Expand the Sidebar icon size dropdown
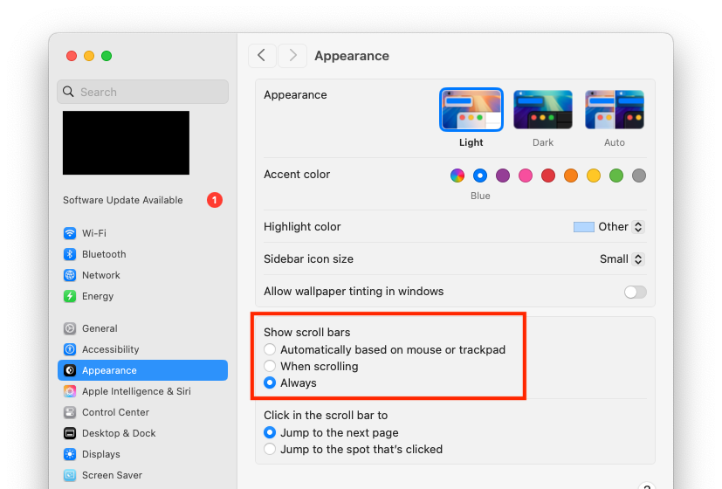722x489 pixels. [x=622, y=259]
